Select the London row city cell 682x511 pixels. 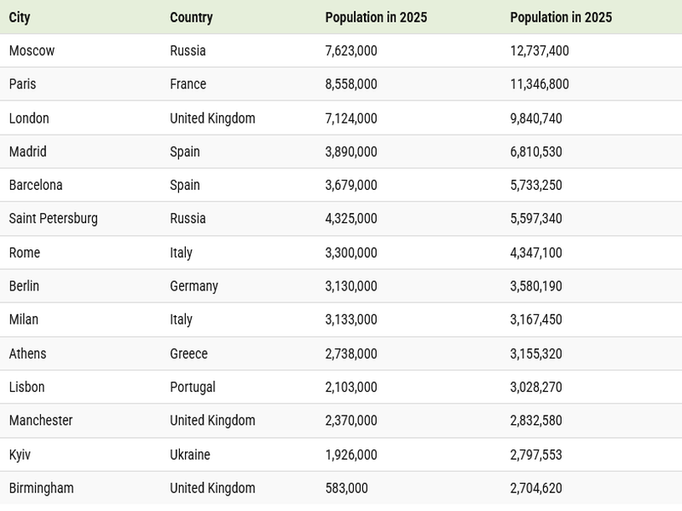29,118
